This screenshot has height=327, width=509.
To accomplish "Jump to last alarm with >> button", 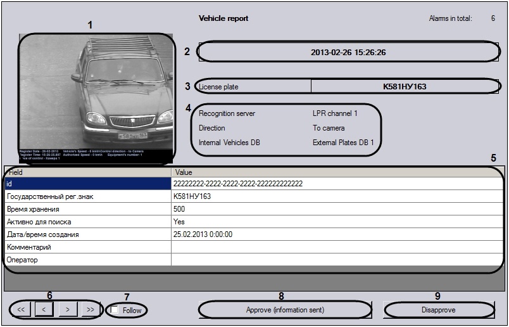I will pyautogui.click(x=90, y=310).
